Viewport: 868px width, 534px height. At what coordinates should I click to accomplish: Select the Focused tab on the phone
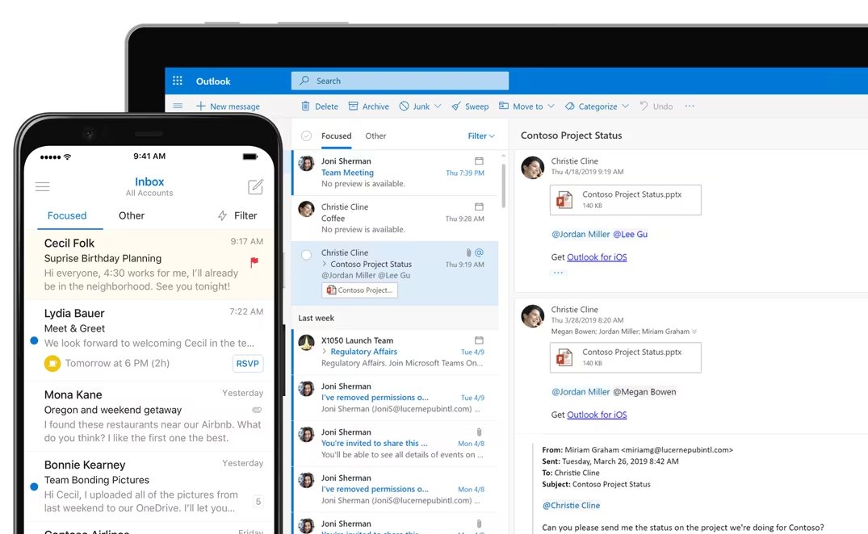click(x=68, y=215)
